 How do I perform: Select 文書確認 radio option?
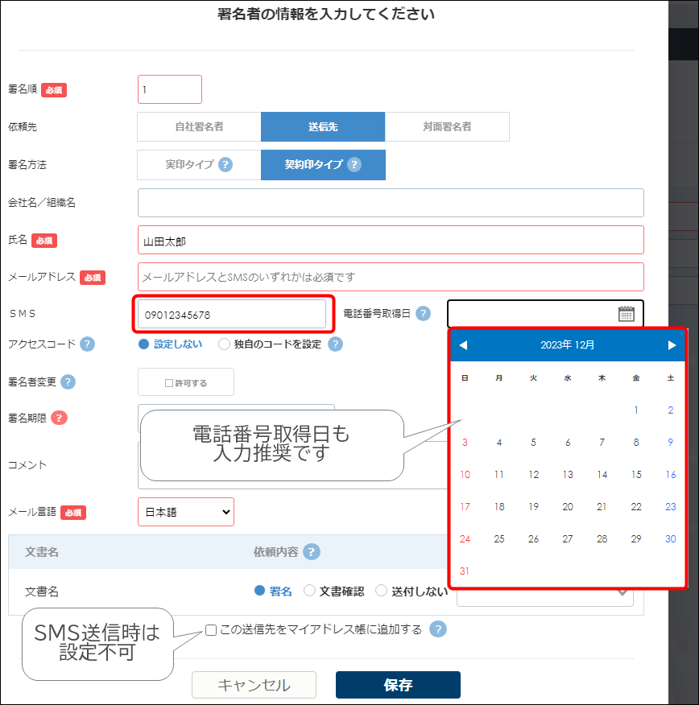(309, 591)
